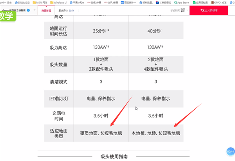
Task: Open the dyson 戴森官方旗舰店 store link
Action: (14, 10)
